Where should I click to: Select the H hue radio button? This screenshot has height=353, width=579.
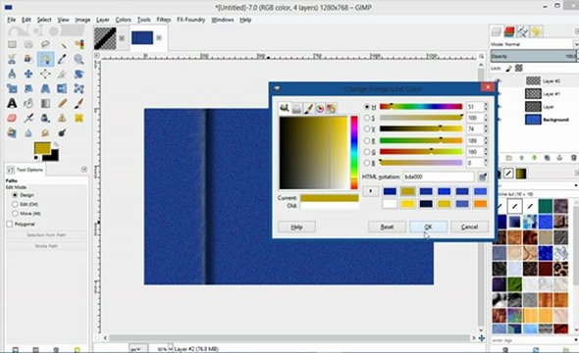click(367, 107)
